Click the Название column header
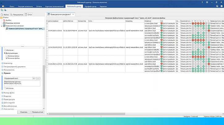Screen dimensions: 224x125 [152, 21]
